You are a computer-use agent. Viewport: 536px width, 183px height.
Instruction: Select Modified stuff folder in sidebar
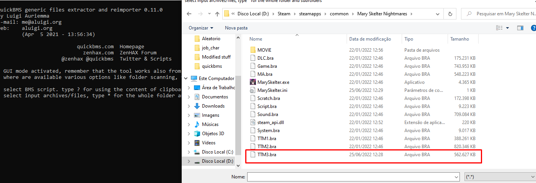click(212, 57)
